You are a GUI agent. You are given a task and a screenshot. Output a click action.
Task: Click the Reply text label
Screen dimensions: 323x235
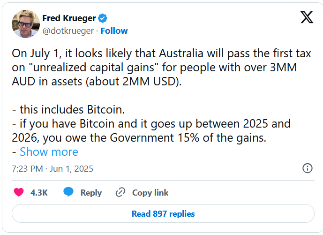point(91,193)
